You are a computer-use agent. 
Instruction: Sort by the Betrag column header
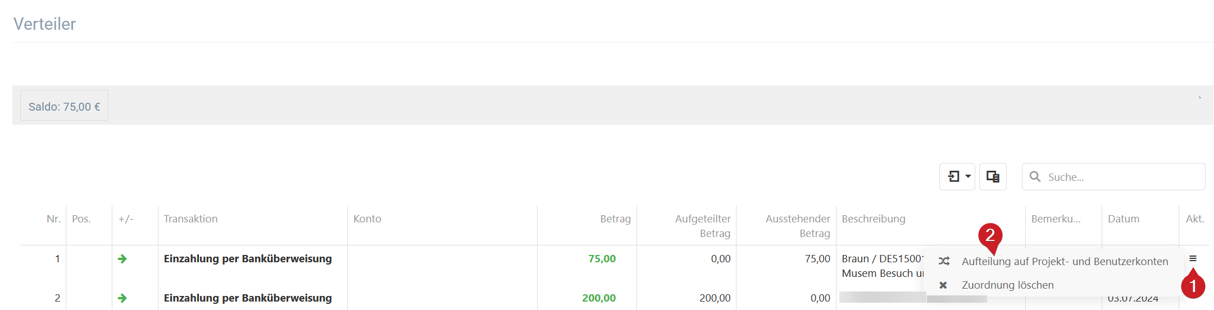coord(615,219)
